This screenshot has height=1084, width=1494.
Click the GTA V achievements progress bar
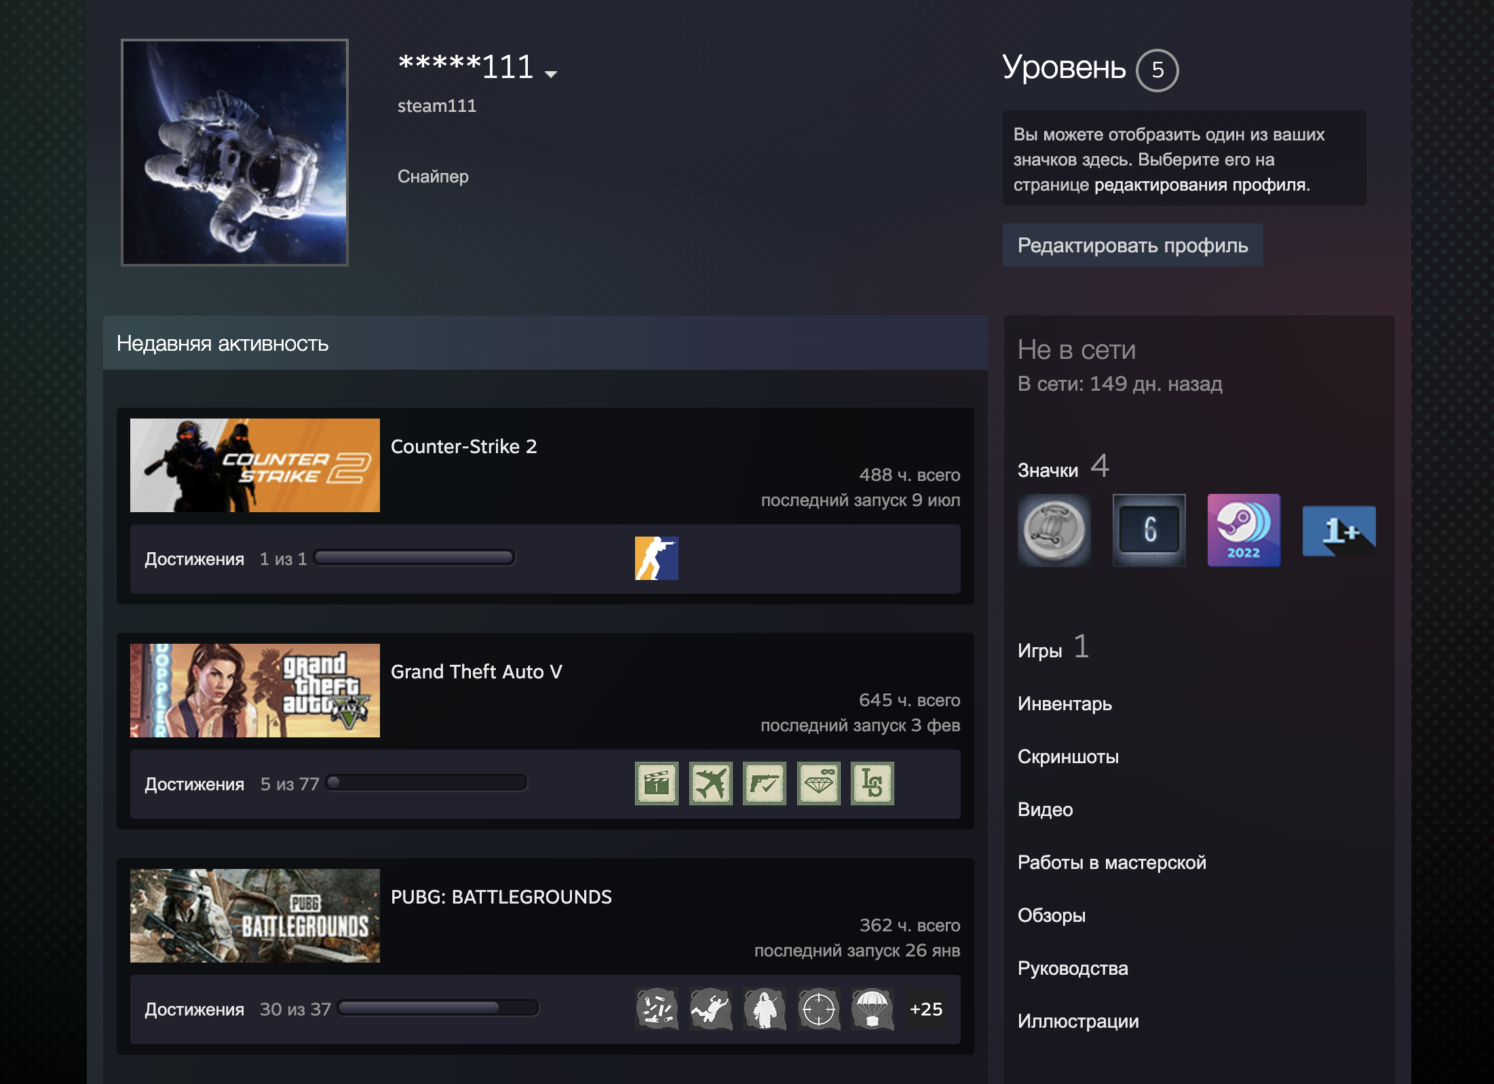426,783
